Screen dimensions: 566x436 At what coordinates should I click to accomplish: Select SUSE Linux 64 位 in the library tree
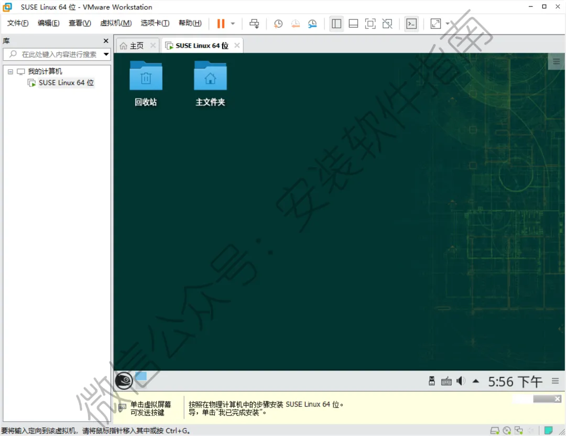click(66, 83)
